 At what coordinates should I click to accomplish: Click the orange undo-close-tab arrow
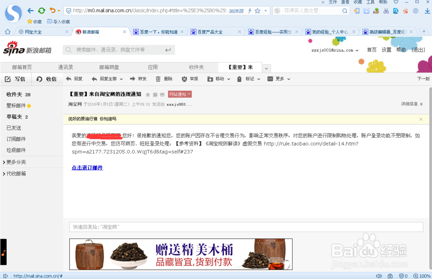tap(52, 10)
